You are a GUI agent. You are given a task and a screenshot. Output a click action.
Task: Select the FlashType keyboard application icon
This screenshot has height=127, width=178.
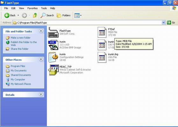[x=53, y=32]
